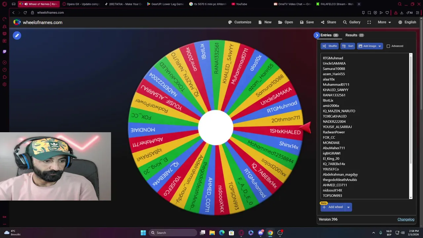Image resolution: width=423 pixels, height=238 pixels.
Task: Show hidden system tray icons
Action: tap(373, 233)
